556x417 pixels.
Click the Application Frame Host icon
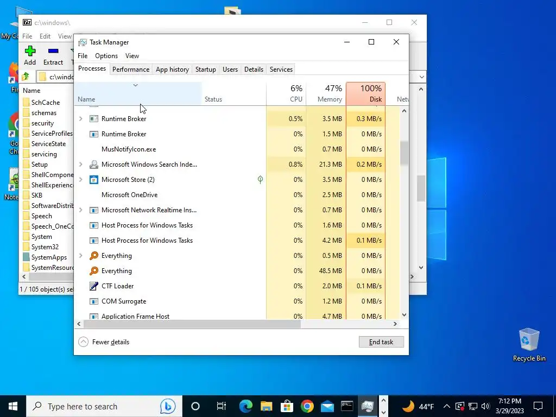tap(93, 316)
